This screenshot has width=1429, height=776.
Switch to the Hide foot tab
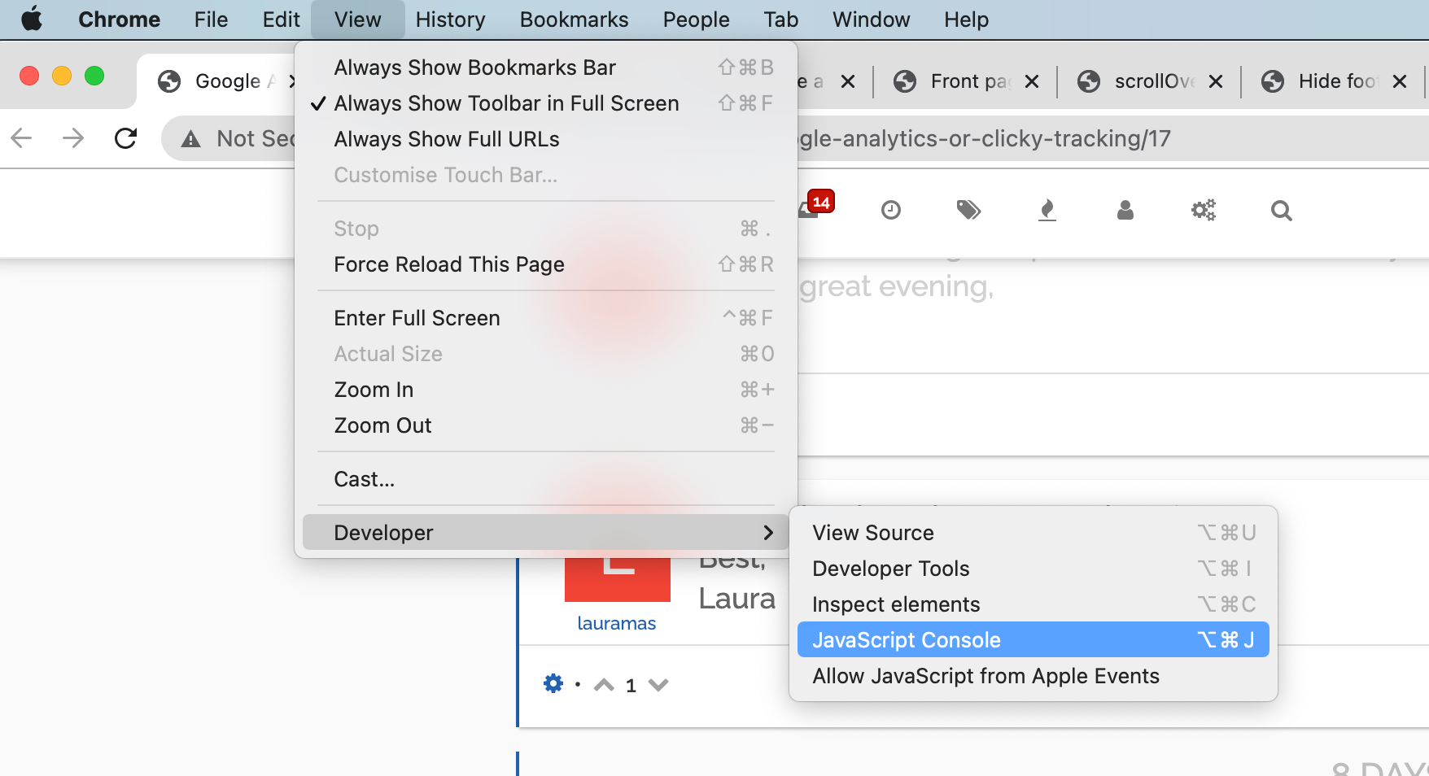pos(1335,81)
